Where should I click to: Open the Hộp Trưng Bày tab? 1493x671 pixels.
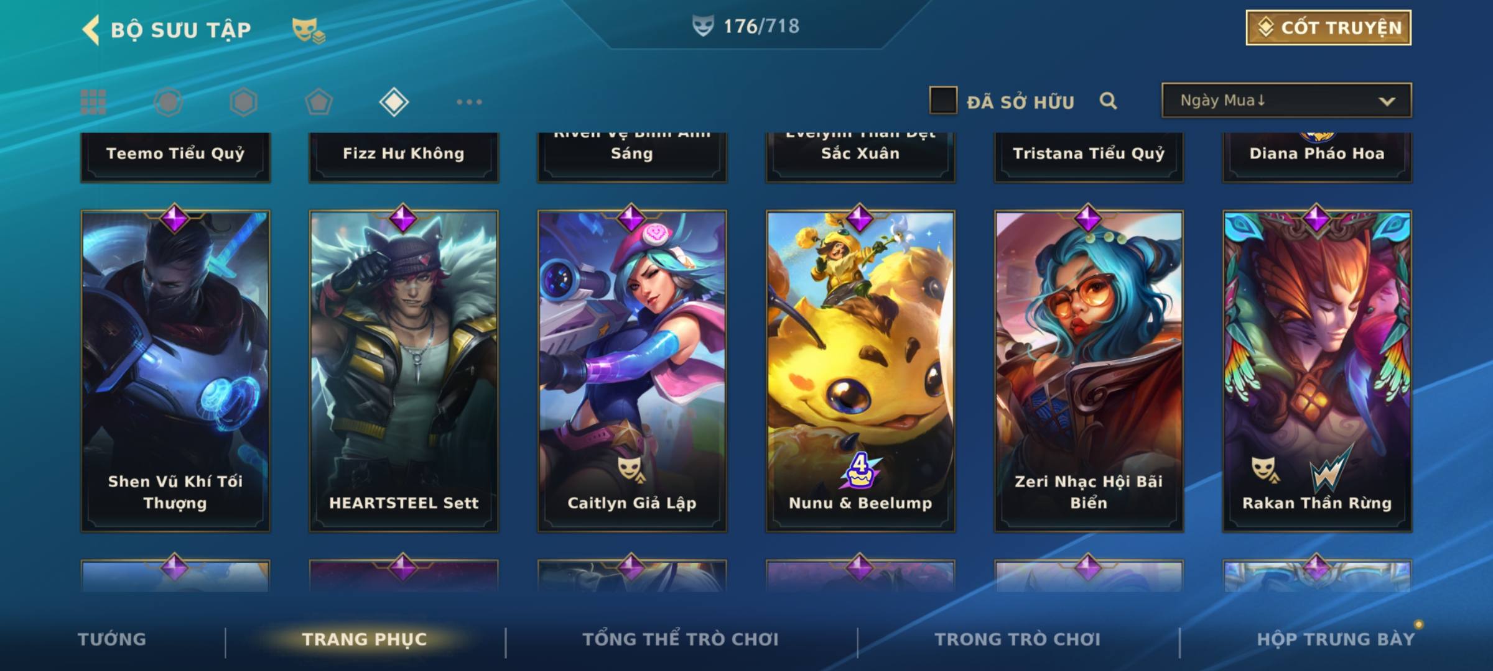[1336, 639]
